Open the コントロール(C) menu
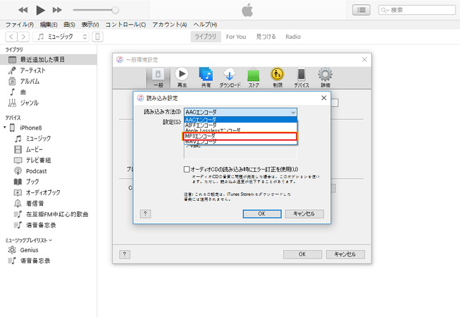 (125, 25)
